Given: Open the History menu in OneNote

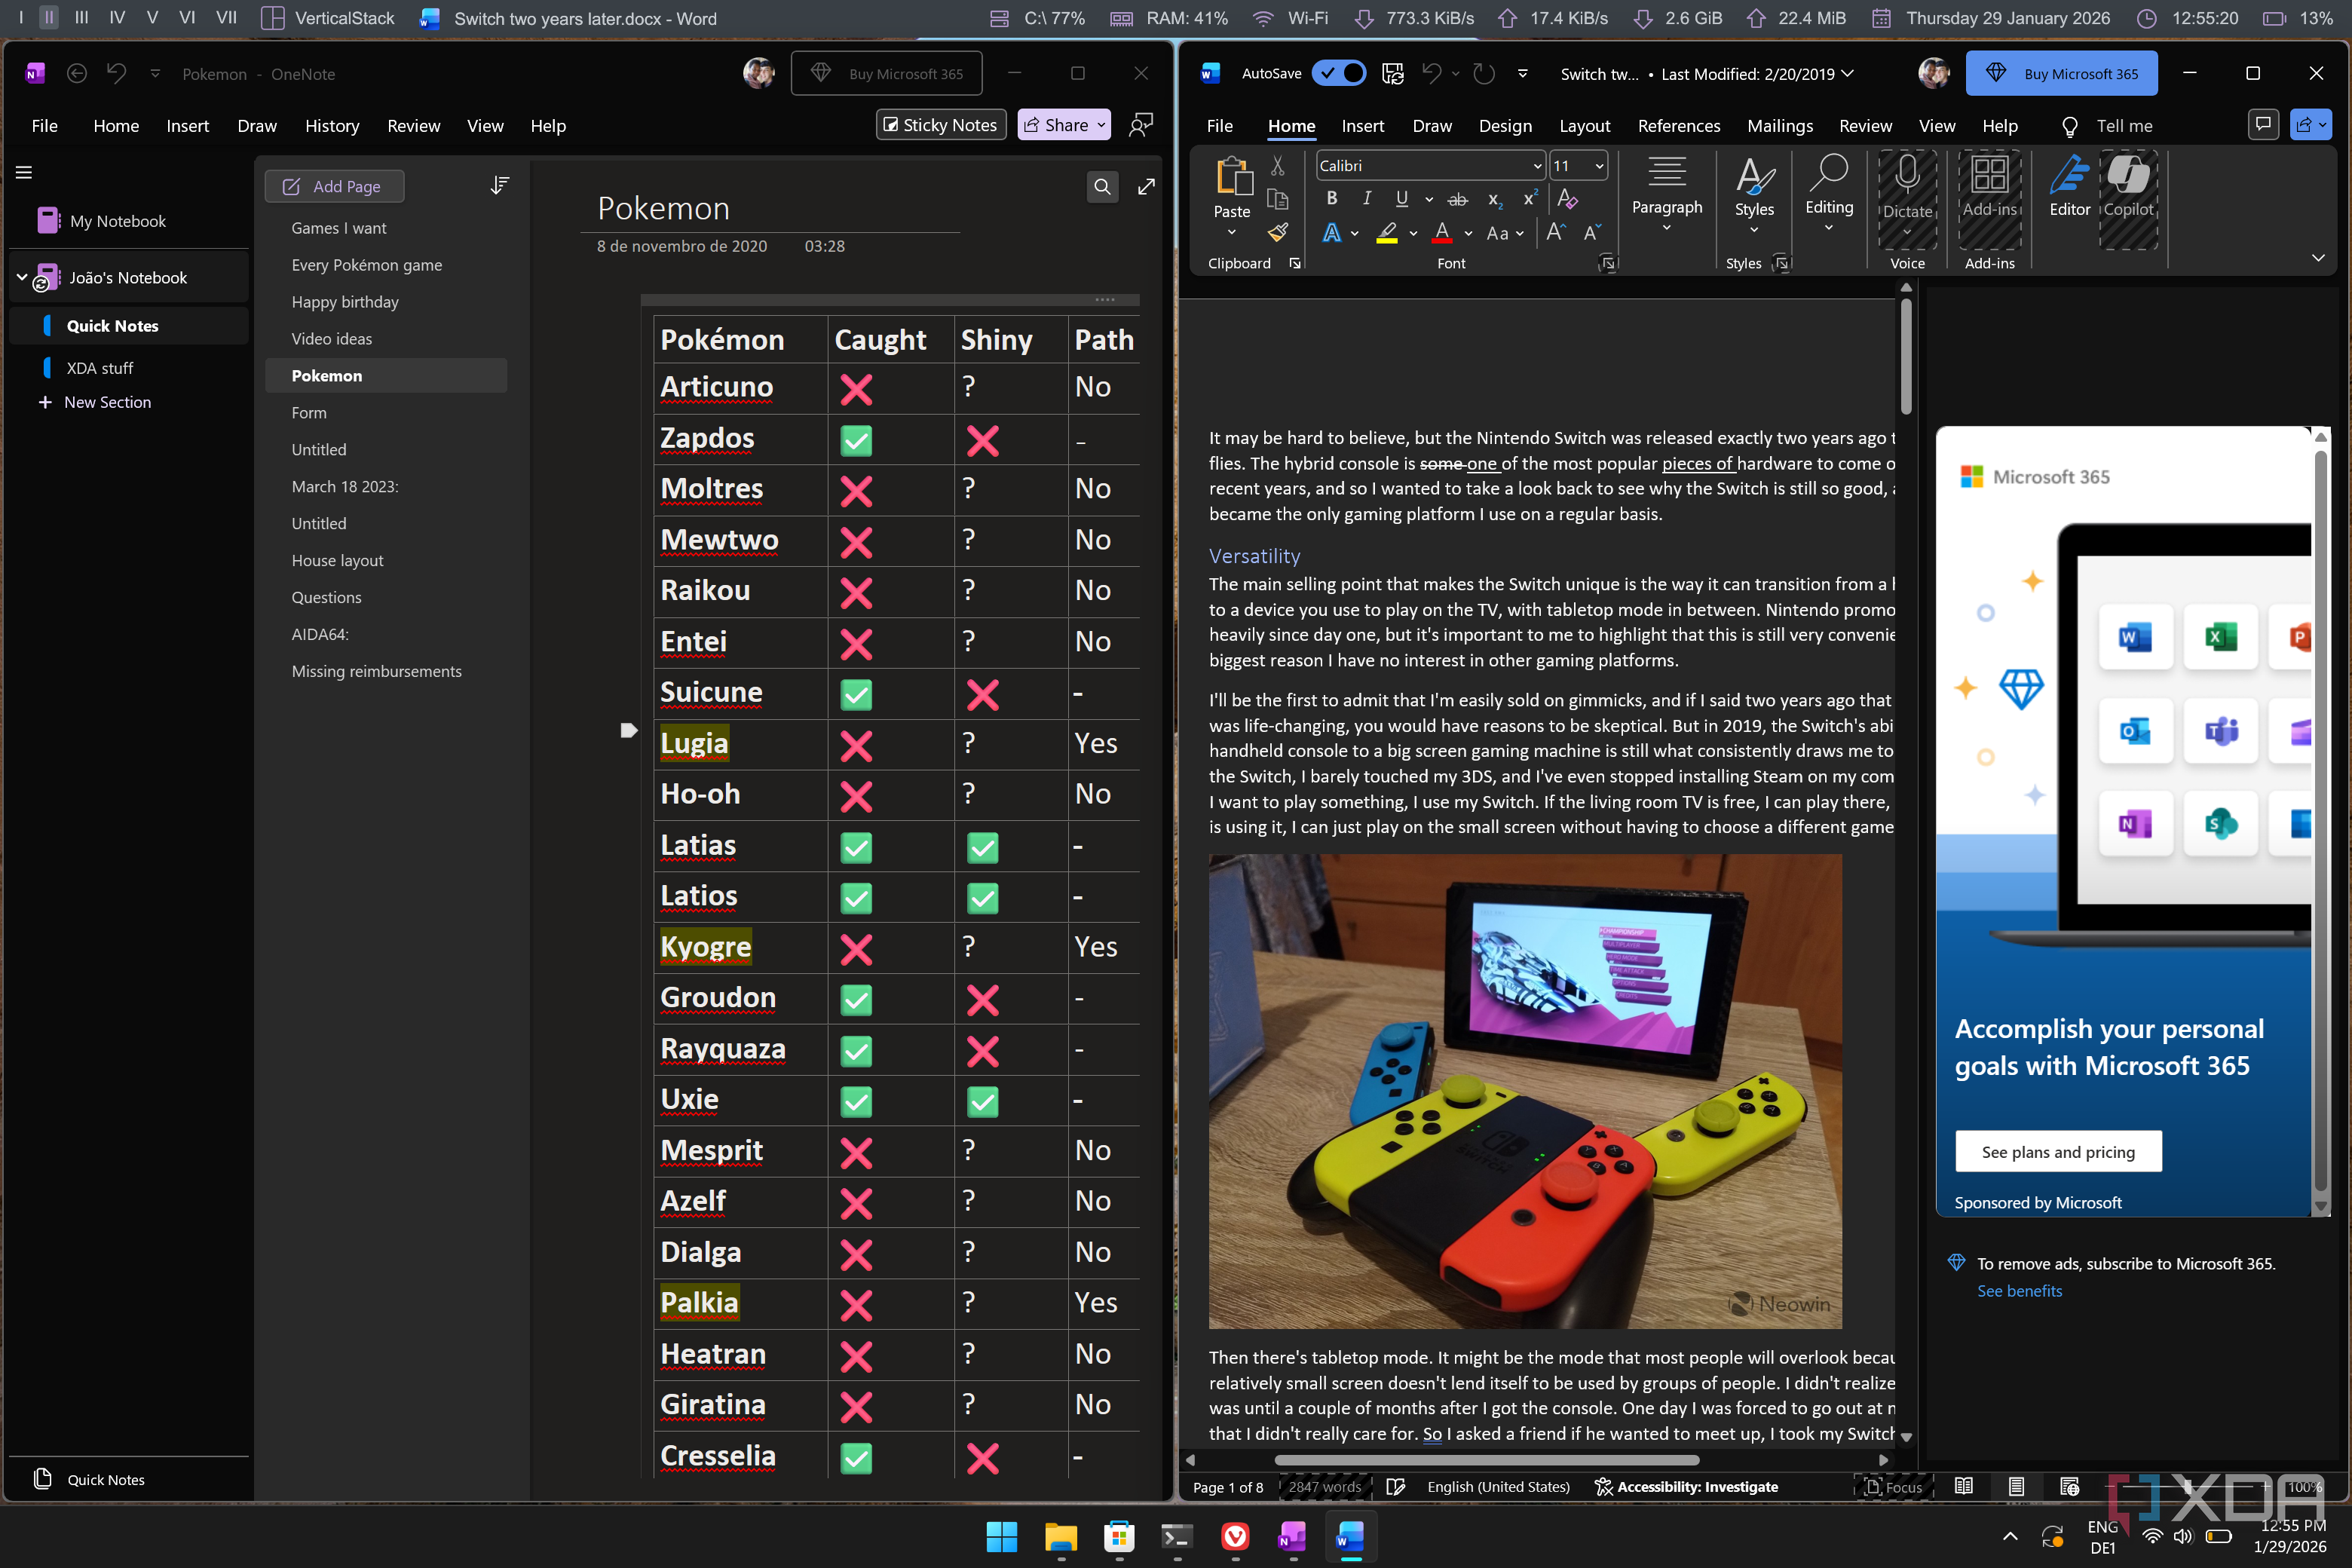Looking at the screenshot, I should 331,126.
